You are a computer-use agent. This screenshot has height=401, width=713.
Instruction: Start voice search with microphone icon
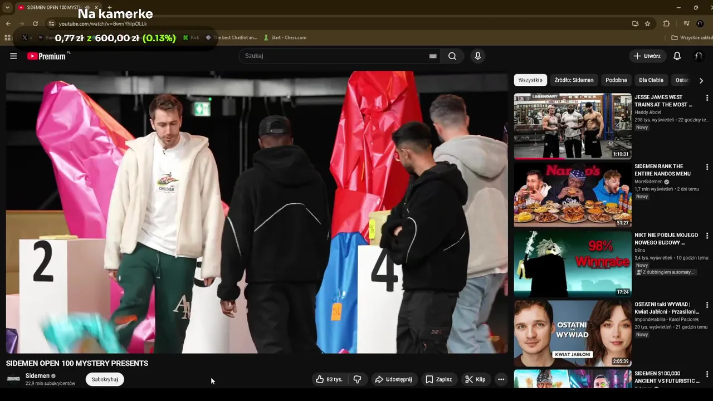(477, 56)
